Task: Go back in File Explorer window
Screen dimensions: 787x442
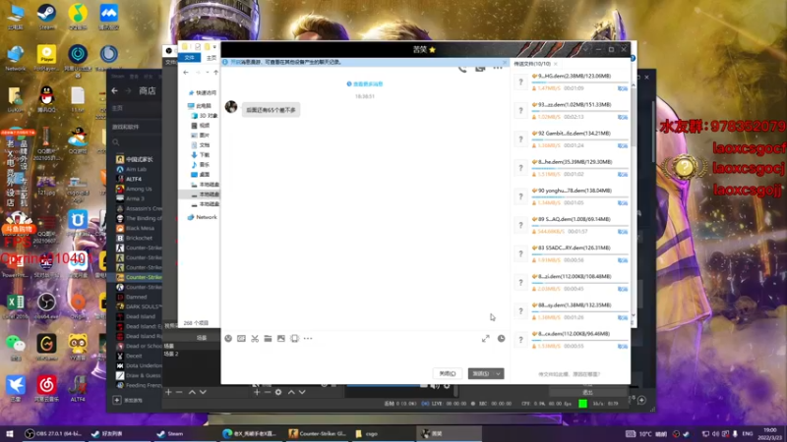Action: pos(186,72)
